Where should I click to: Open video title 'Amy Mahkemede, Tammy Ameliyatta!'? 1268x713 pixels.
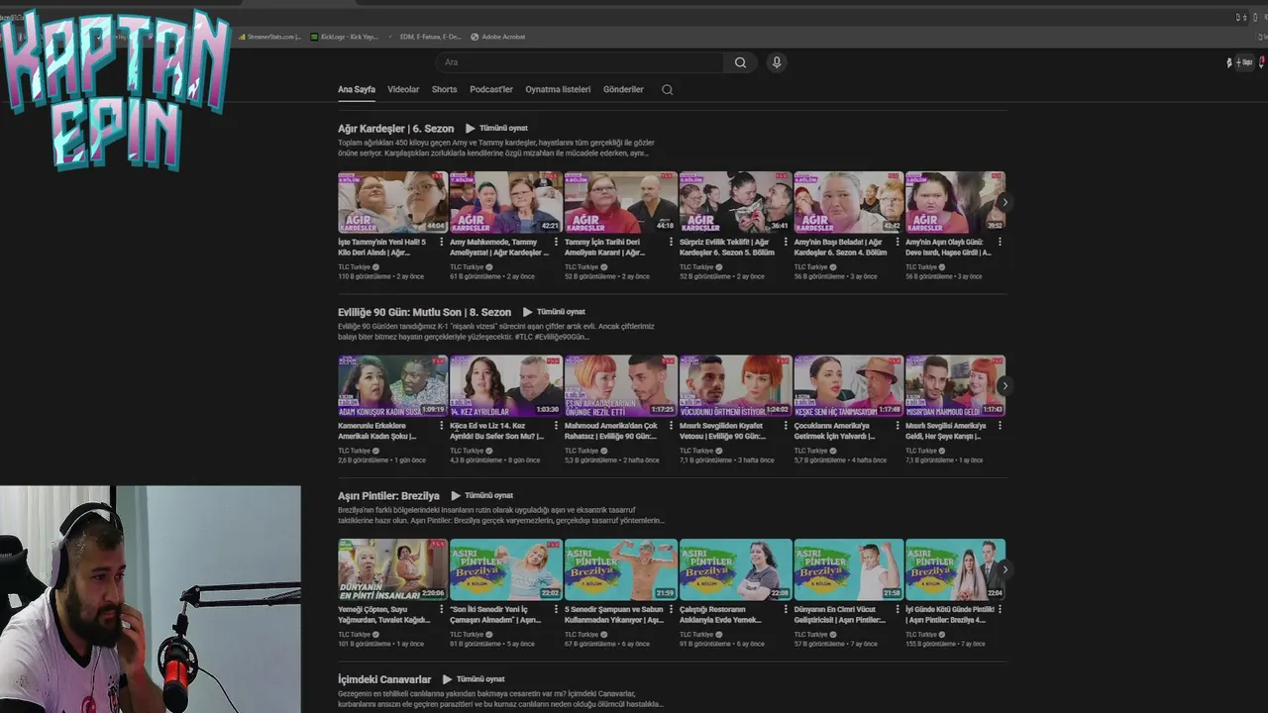click(499, 247)
